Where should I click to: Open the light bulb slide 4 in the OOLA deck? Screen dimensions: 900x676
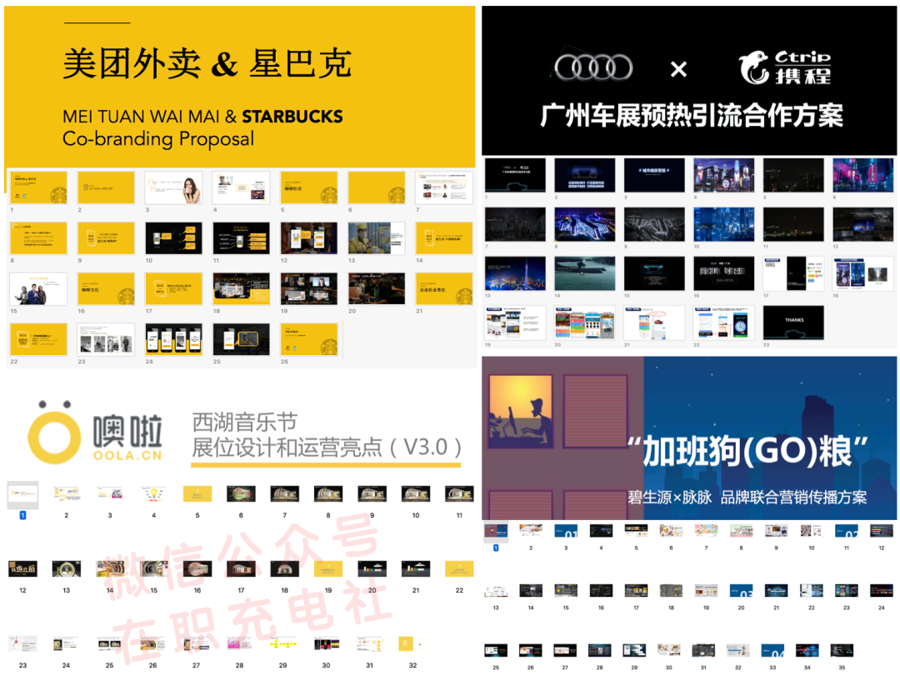153,494
